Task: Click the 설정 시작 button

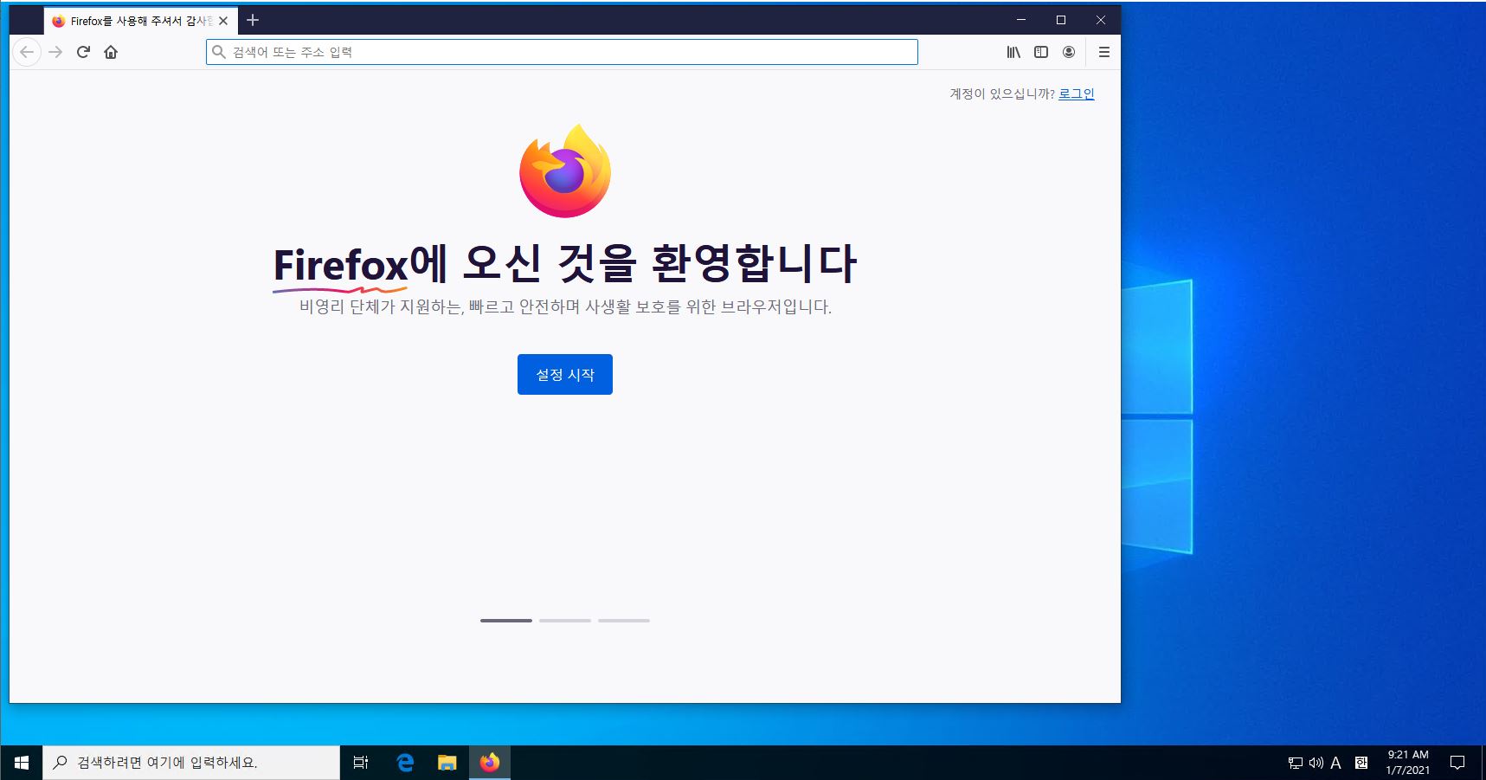Action: pyautogui.click(x=565, y=374)
